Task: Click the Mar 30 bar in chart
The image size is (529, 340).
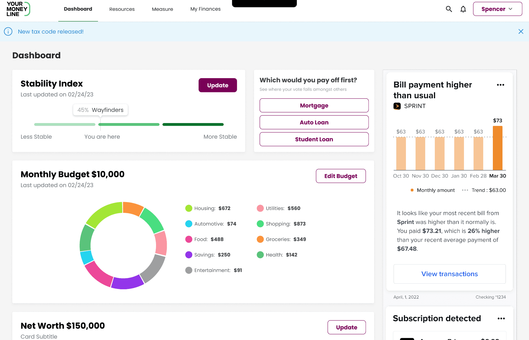Action: click(498, 148)
